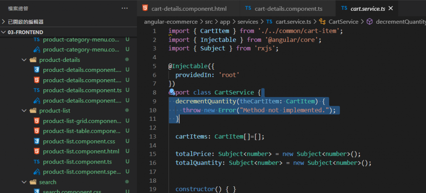Click TS icon of product-list.component.ts
This screenshot has height=193, width=426.
click(x=37, y=162)
